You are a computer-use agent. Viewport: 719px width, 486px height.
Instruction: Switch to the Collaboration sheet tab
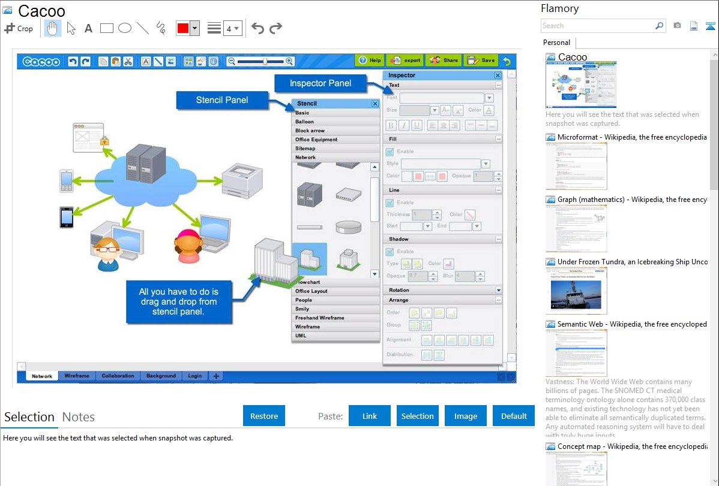point(118,376)
